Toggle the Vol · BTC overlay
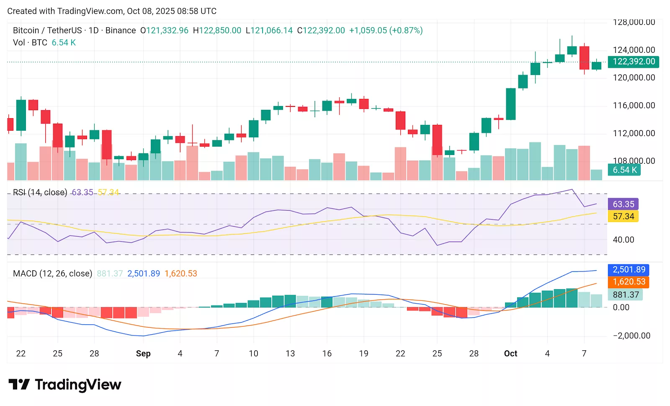The height and width of the screenshot is (406, 670). [29, 42]
